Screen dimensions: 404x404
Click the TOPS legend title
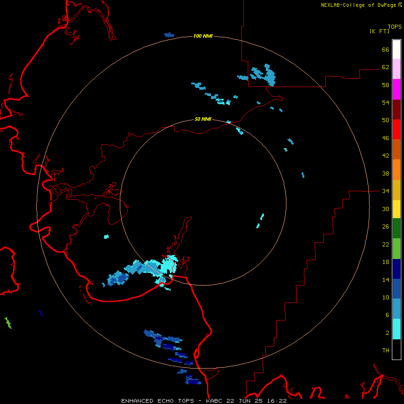395,26
